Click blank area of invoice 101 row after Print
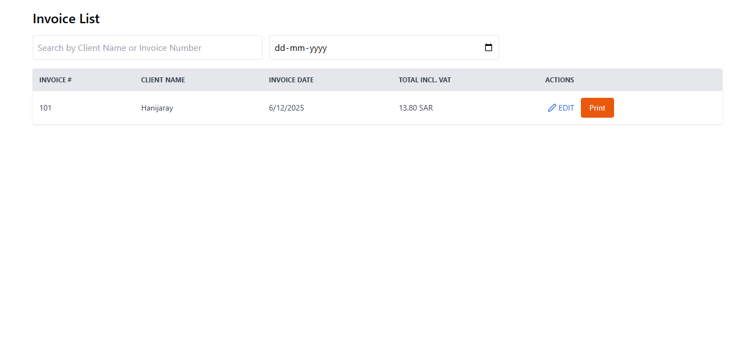The width and height of the screenshot is (755, 352). (669, 108)
